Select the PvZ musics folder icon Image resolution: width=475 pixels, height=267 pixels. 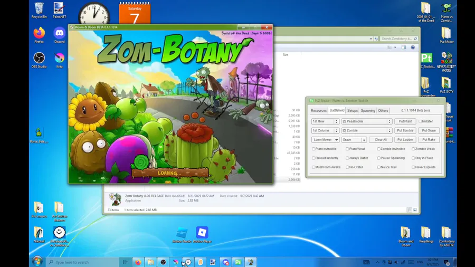(39, 209)
